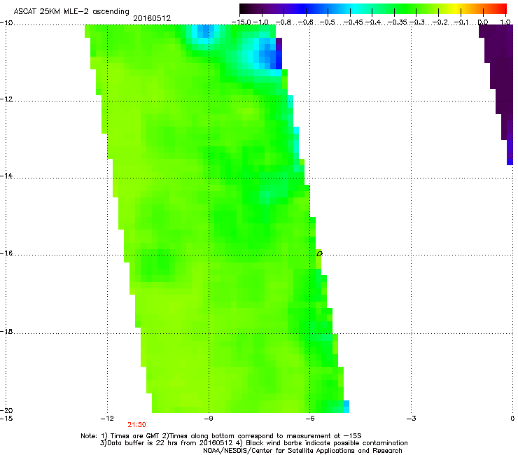Click the 'NOAA/NESDIS/Center for Satellite Applications and Research' credit

tap(302, 451)
